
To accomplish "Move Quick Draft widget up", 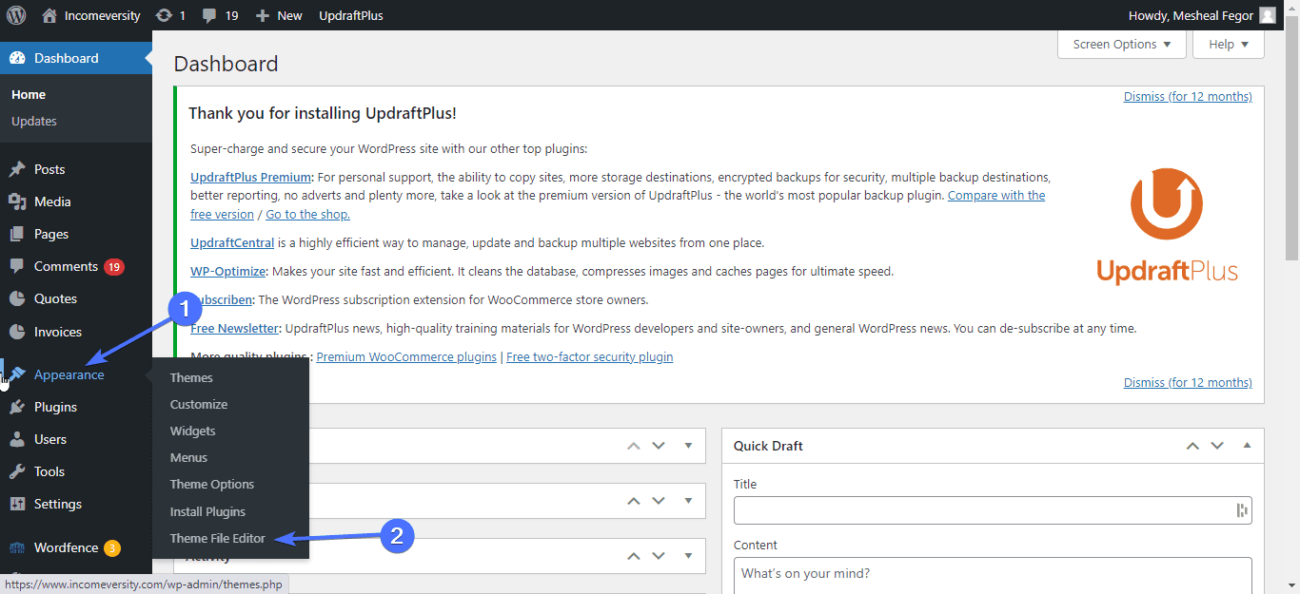I will pos(1191,445).
